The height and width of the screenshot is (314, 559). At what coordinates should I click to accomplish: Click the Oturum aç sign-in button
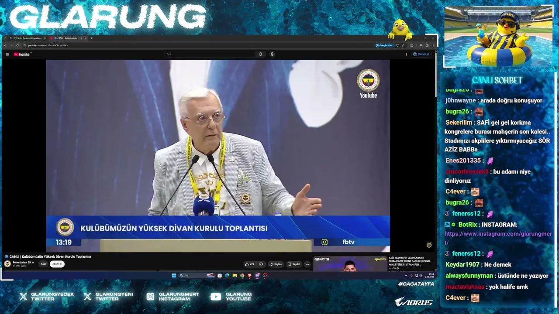pyautogui.click(x=421, y=54)
